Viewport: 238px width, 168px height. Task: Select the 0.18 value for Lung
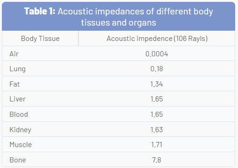[x=156, y=69]
